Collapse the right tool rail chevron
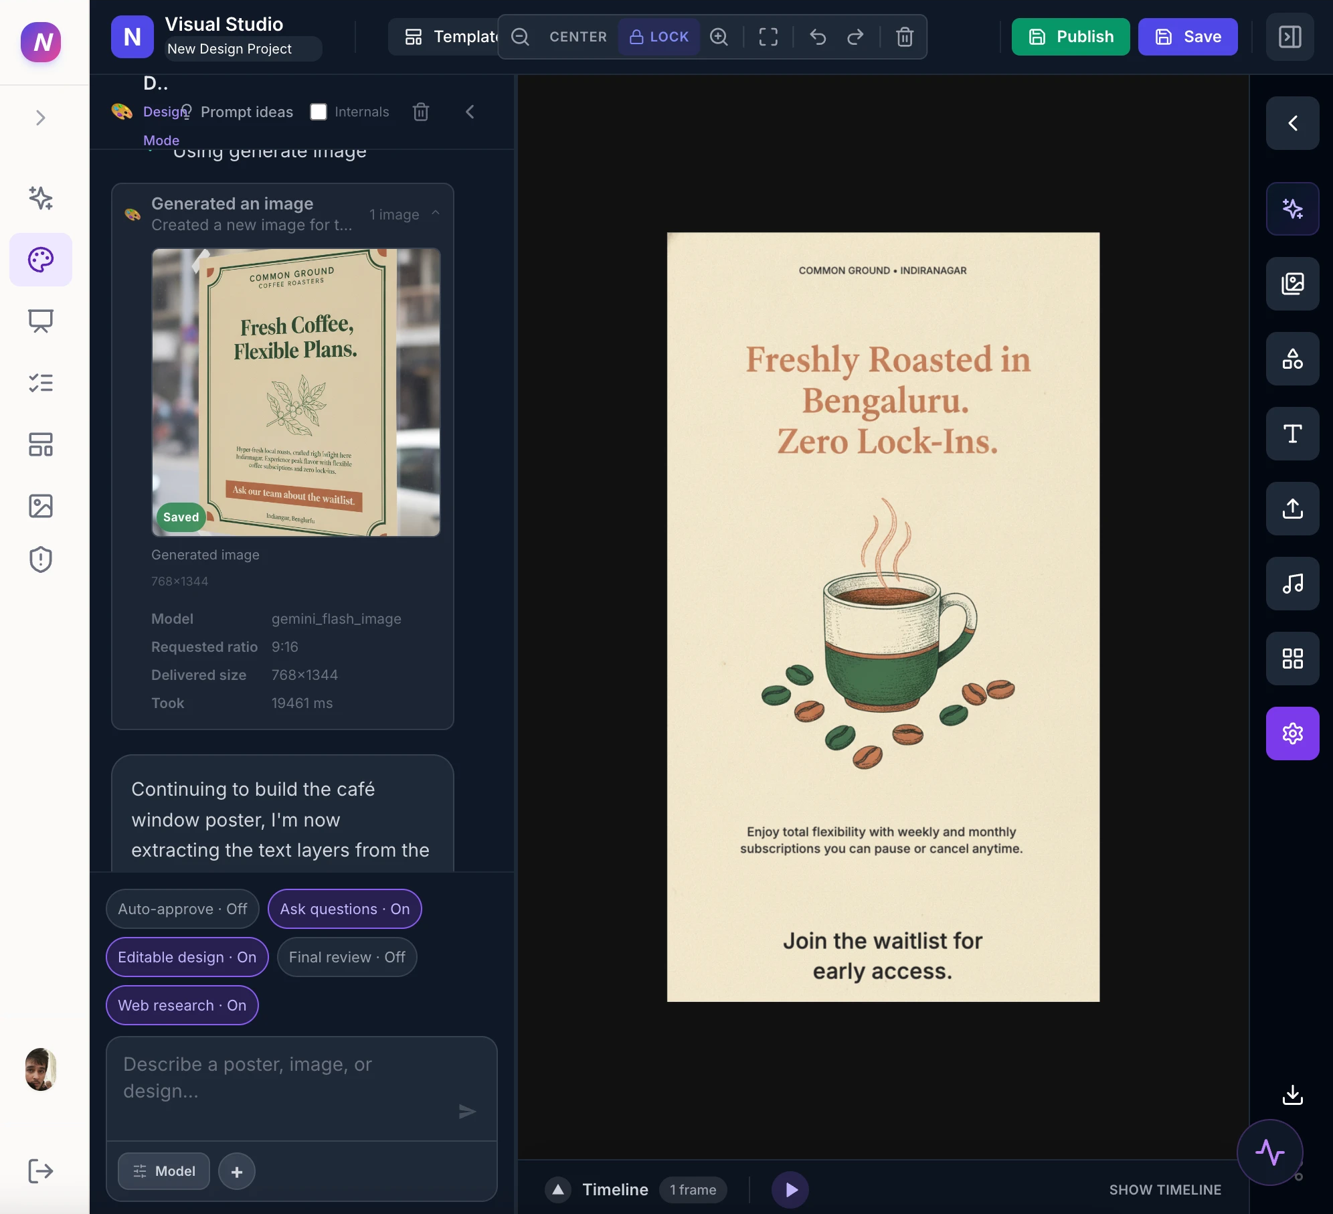The height and width of the screenshot is (1214, 1333). (1292, 123)
